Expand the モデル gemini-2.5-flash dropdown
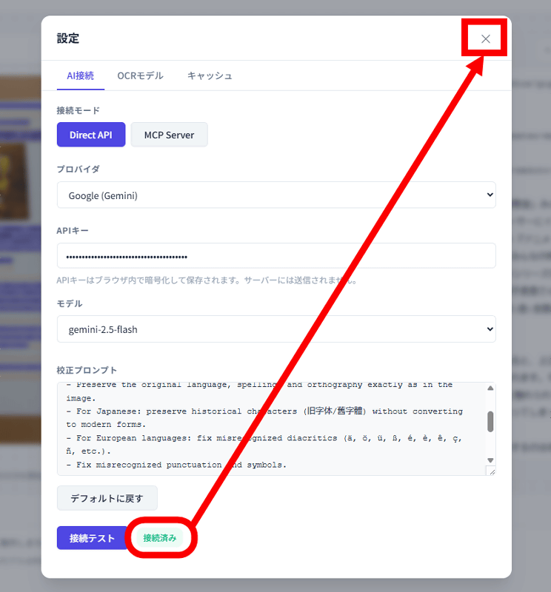Image resolution: width=551 pixels, height=592 pixels. tap(276, 329)
